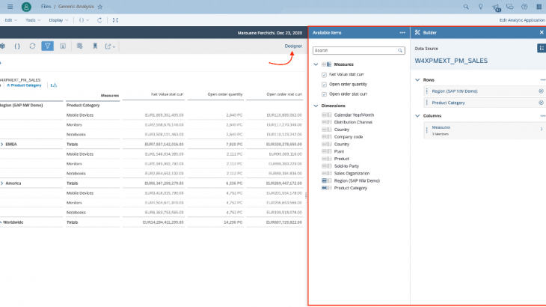
Task: Collapse the Rows section in Builder
Action: click(417, 79)
